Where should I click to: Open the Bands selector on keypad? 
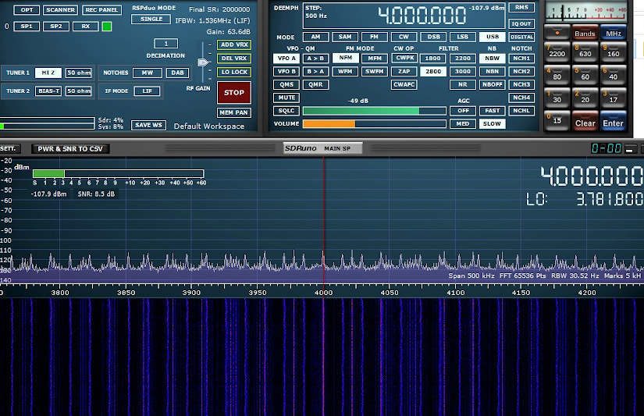pyautogui.click(x=585, y=34)
